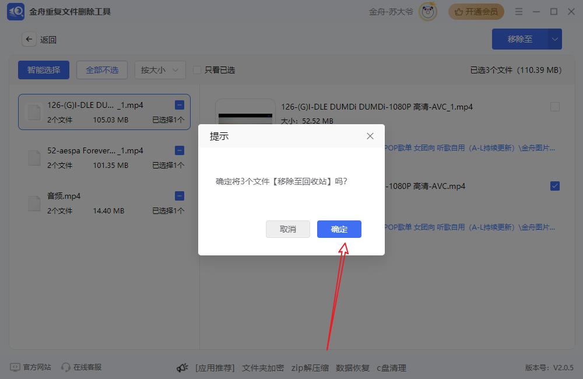Viewport: 583px width, 379px height.
Task: Click the back arrow icon
Action: tap(29, 40)
